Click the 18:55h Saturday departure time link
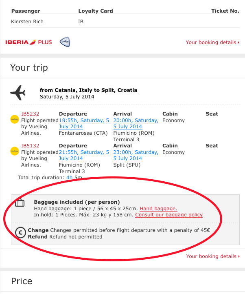 (84, 123)
